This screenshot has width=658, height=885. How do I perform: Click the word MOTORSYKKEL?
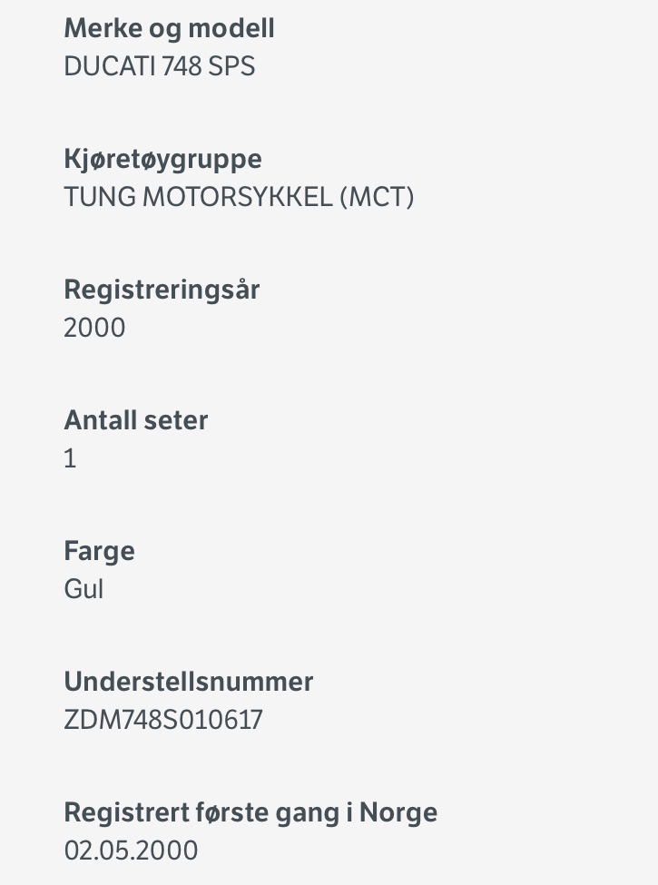coord(238,198)
